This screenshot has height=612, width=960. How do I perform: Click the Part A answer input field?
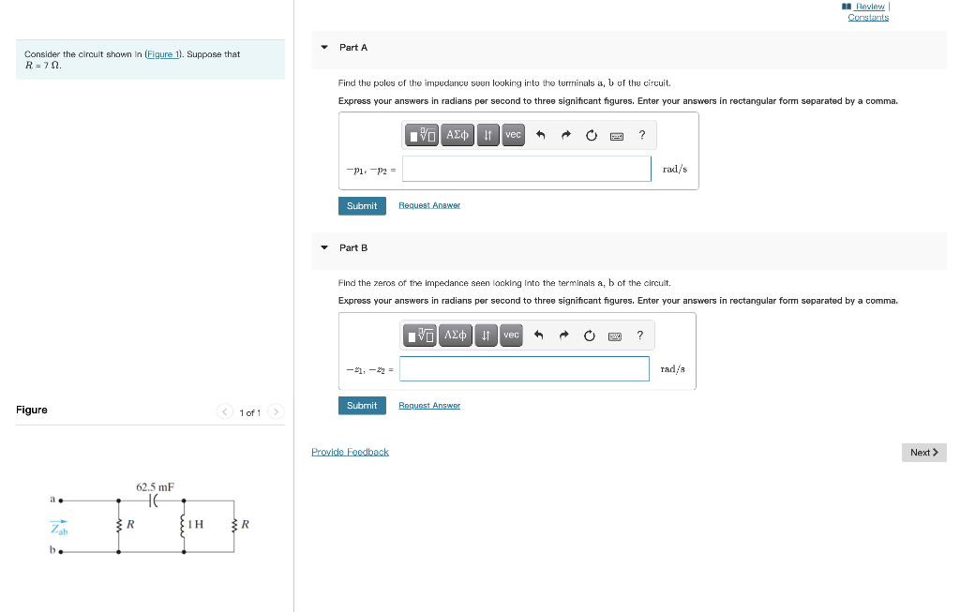[x=526, y=169]
